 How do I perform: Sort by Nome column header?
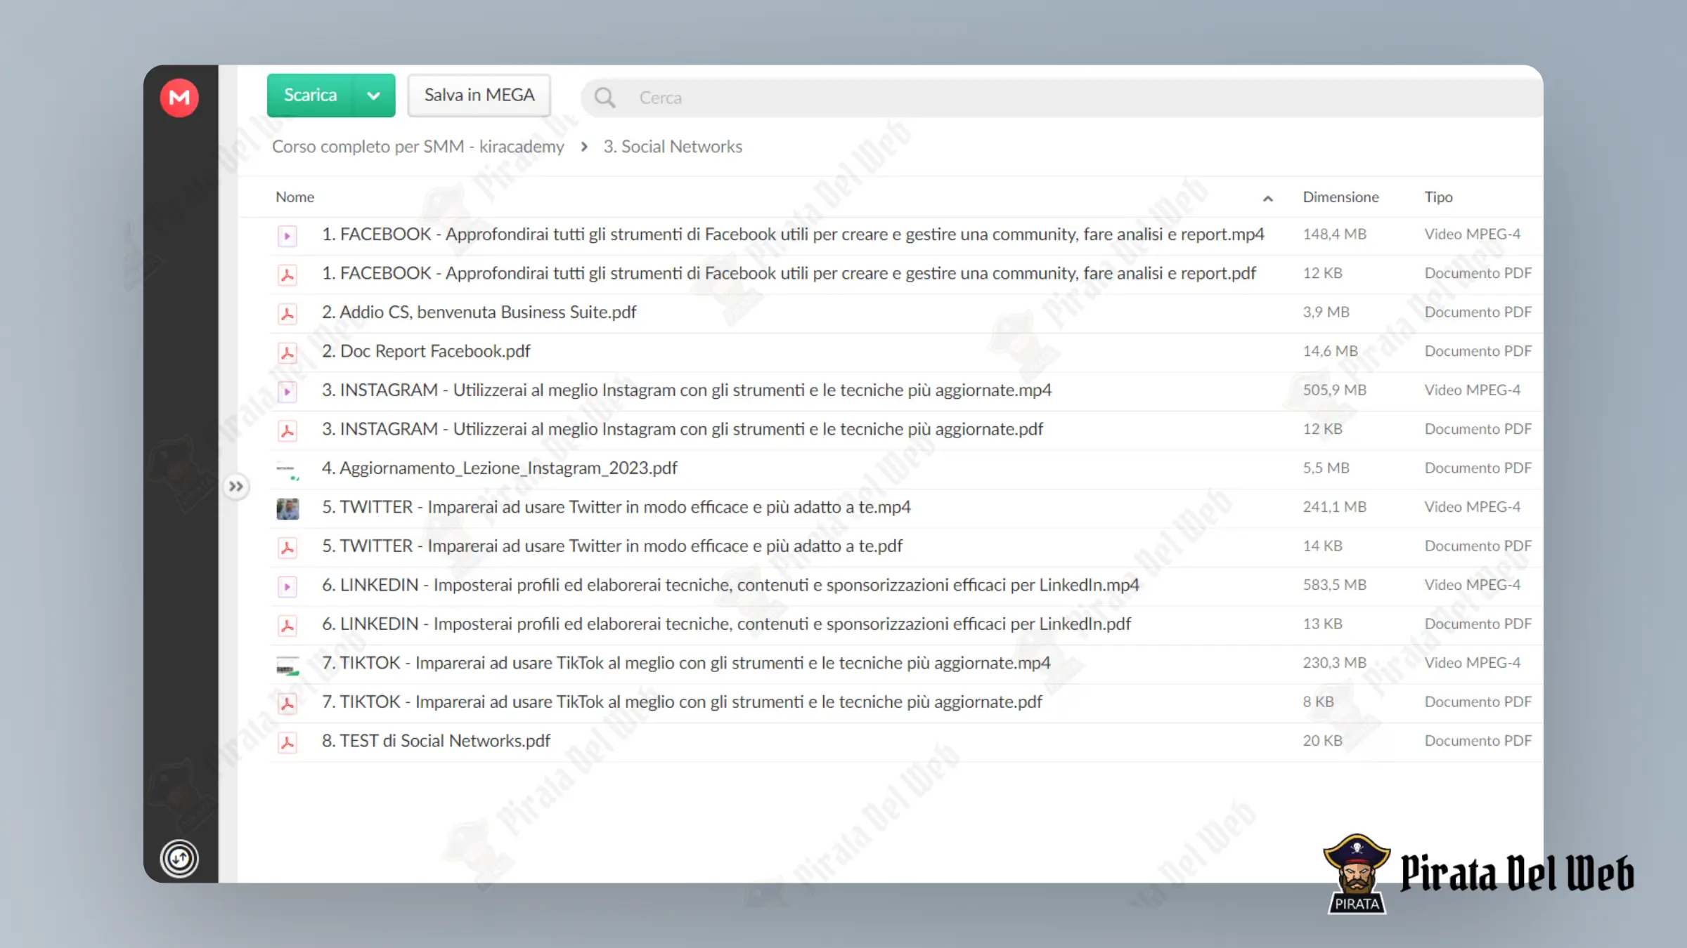click(295, 197)
